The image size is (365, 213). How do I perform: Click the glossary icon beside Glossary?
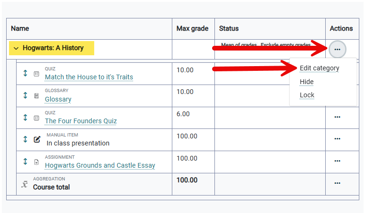[x=36, y=96]
